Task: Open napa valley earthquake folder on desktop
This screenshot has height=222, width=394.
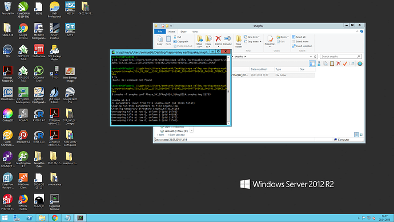Action: [70, 138]
